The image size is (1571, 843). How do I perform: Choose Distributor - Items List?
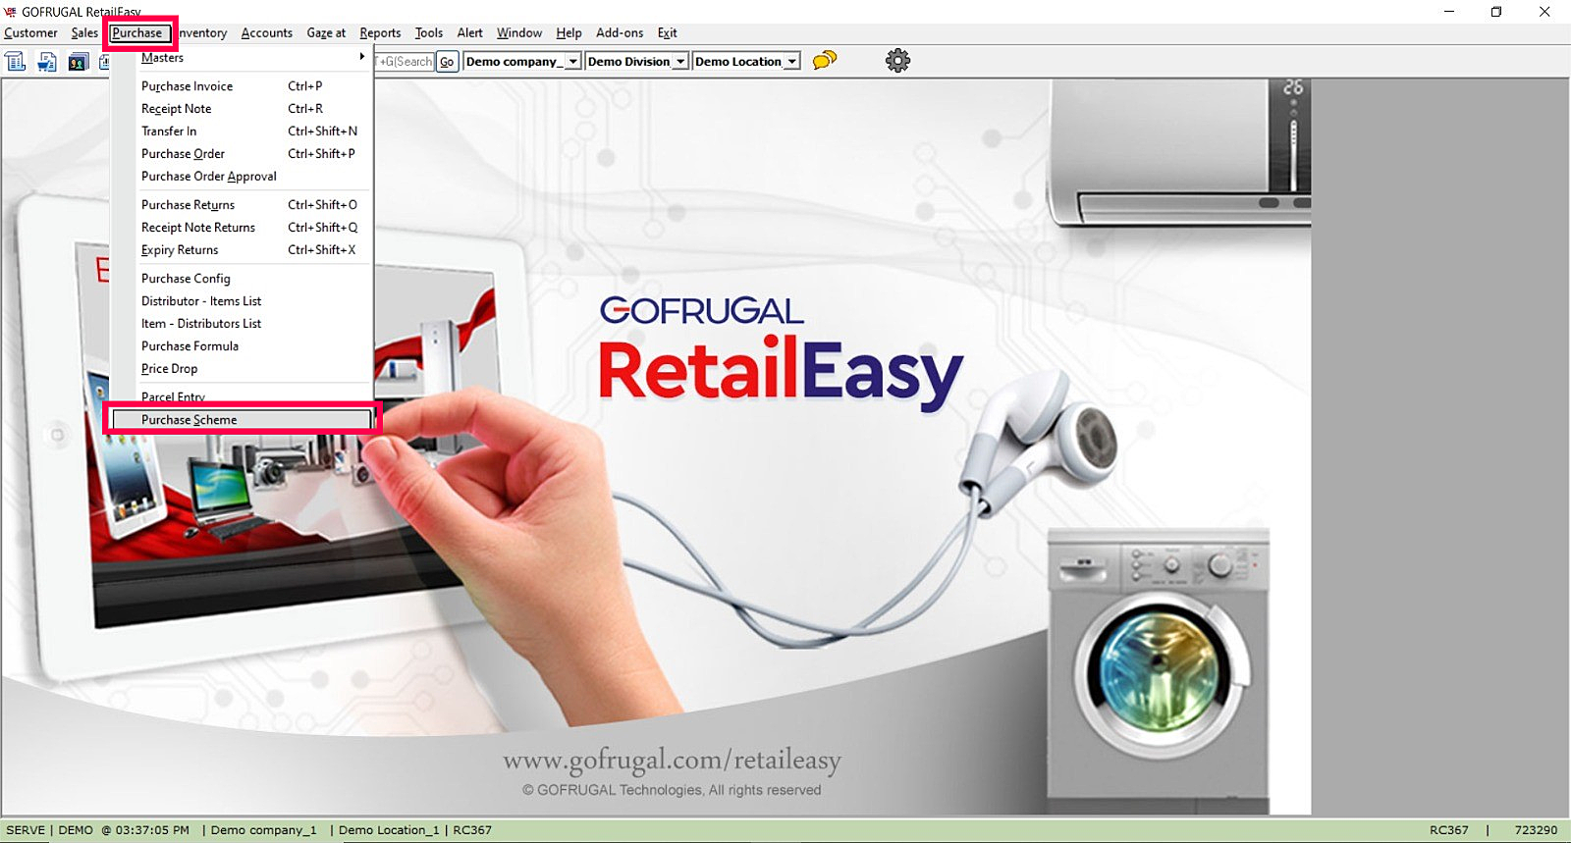(243, 301)
